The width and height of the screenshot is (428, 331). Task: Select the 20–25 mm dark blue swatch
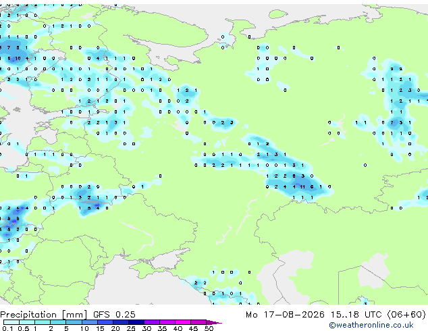click(120, 322)
